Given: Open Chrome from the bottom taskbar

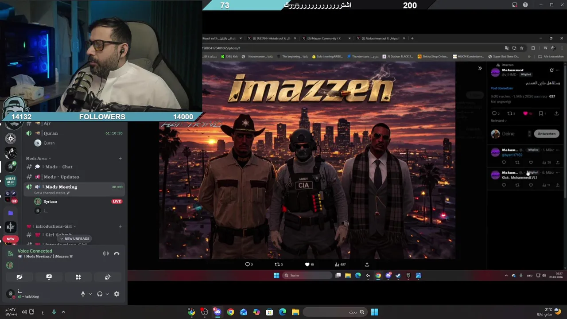Looking at the screenshot, I should pyautogui.click(x=230, y=312).
